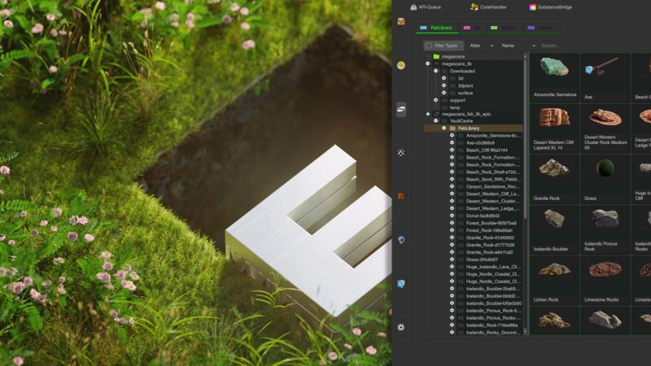Screen dimensions: 651x366
Task: Expand the surface folder node
Action: coord(443,93)
